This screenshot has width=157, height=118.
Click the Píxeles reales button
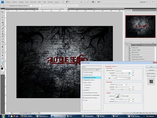[36, 6]
